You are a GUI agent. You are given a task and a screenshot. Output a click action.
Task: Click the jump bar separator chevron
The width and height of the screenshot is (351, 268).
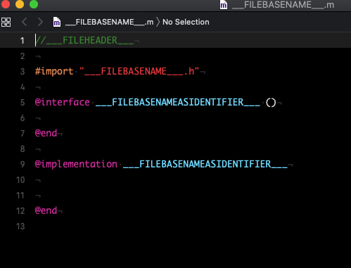[x=158, y=22]
